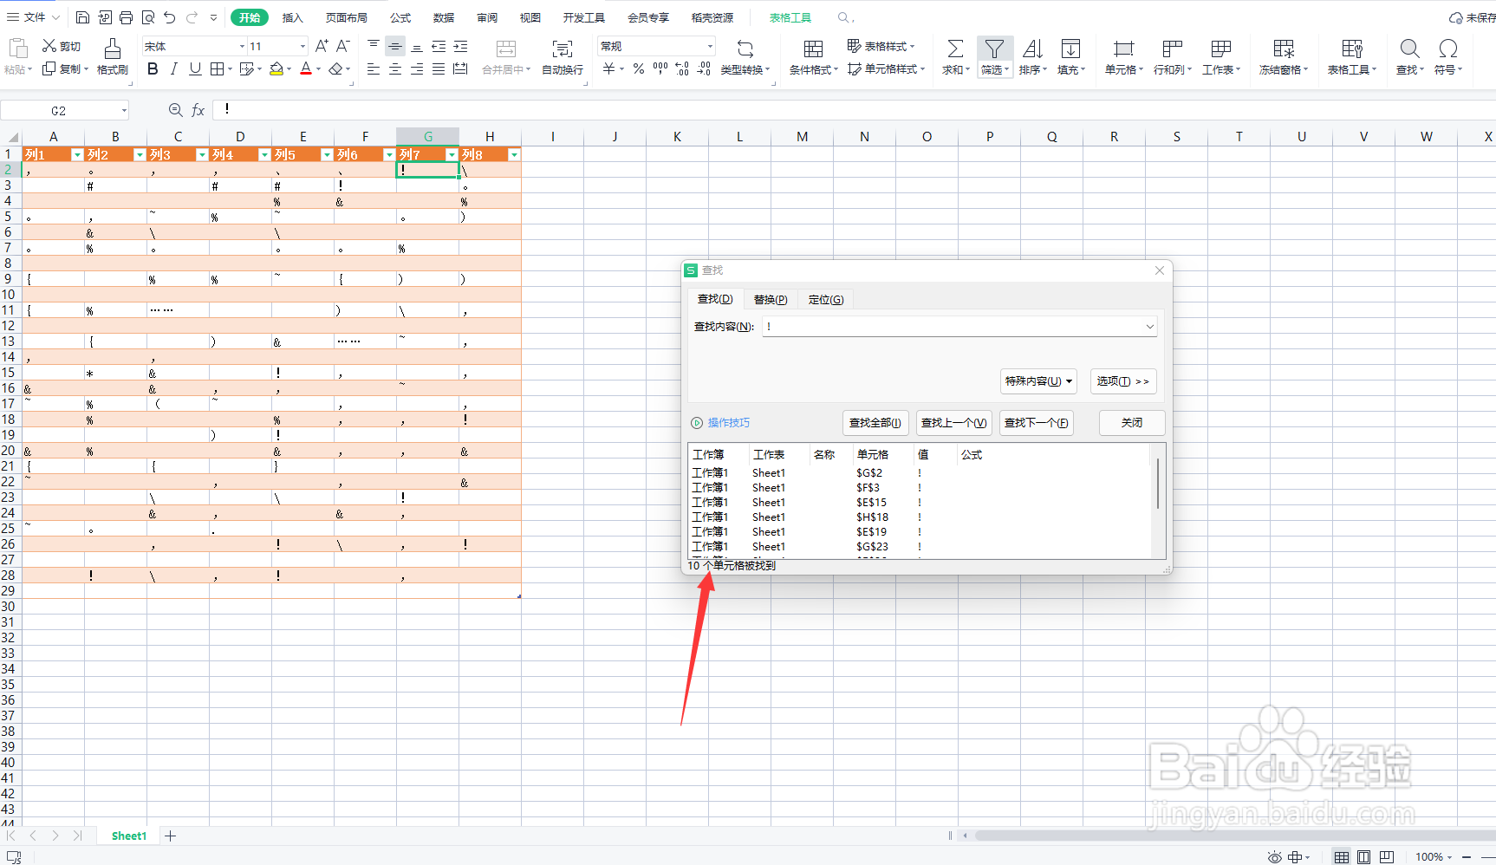Screen dimensions: 1496x865
Task: Click the Redo arrow icon
Action: coord(192,17)
